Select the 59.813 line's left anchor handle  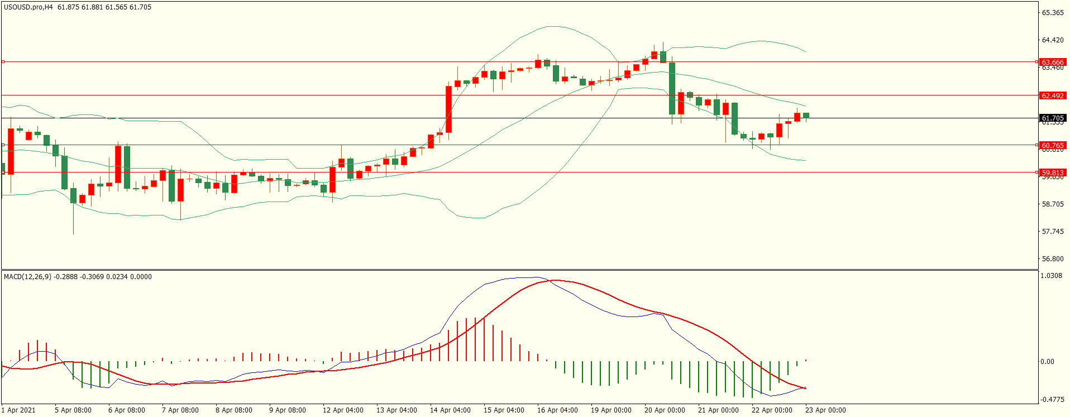(3, 172)
